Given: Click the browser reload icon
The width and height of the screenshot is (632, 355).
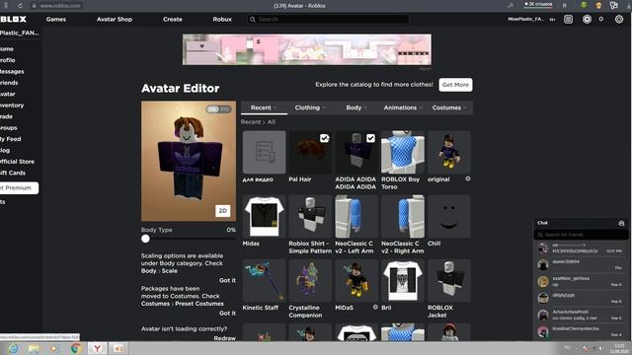Looking at the screenshot, I should tap(20, 6).
